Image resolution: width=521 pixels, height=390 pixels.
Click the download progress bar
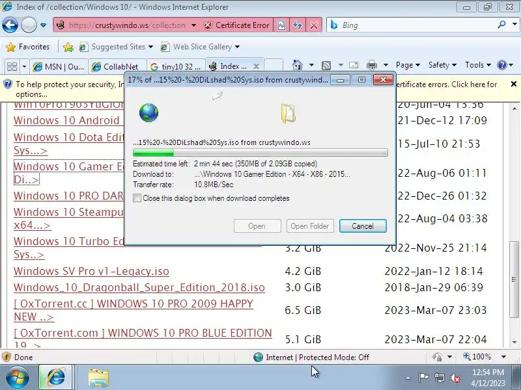pos(260,153)
